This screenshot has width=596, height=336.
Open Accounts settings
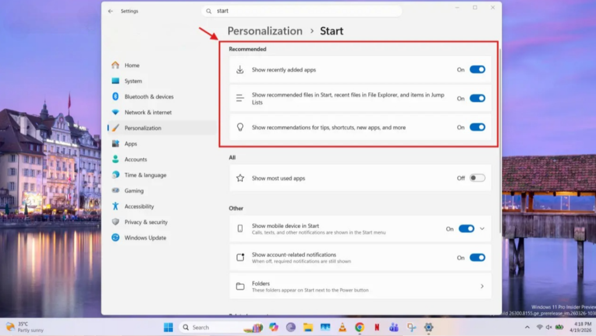[162, 159]
